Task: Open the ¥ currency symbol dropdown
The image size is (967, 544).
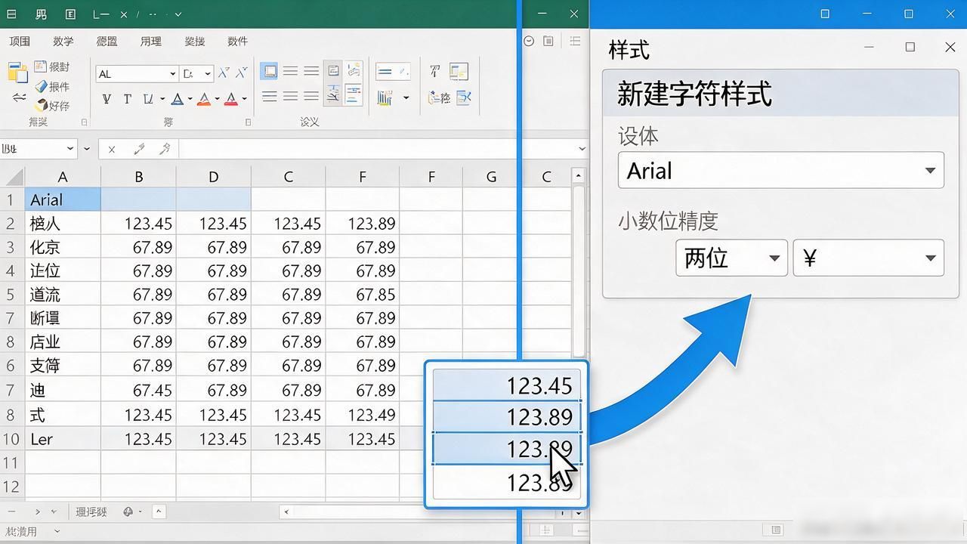Action: click(x=868, y=258)
